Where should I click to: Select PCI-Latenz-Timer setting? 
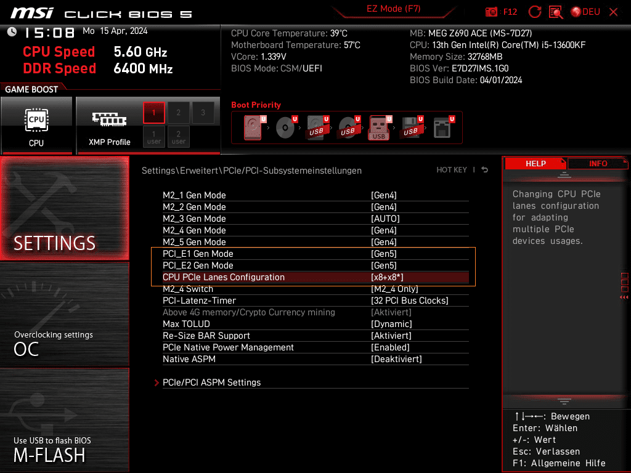click(315, 301)
